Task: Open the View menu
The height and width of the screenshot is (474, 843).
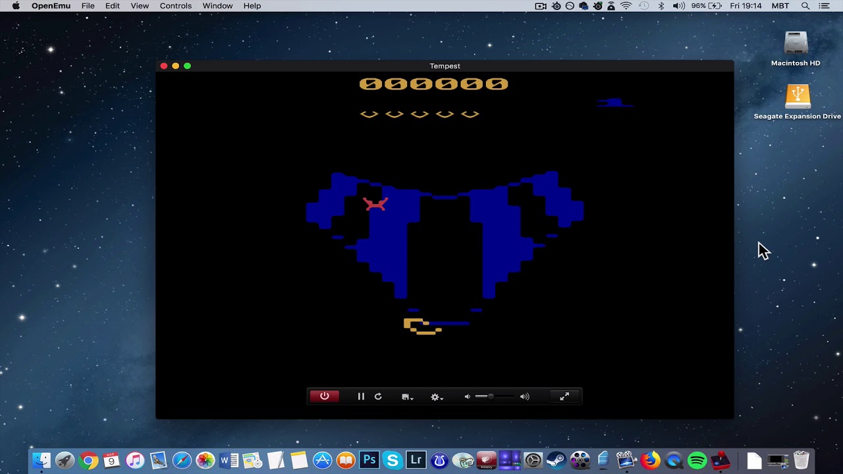Action: tap(140, 6)
